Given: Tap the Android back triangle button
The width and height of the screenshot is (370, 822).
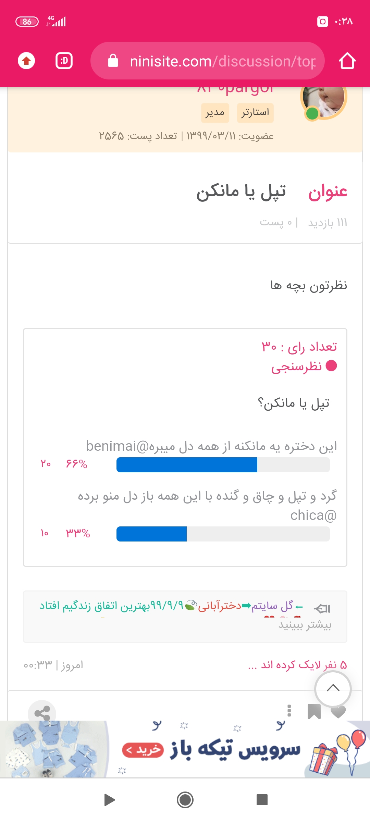Looking at the screenshot, I should (x=109, y=800).
